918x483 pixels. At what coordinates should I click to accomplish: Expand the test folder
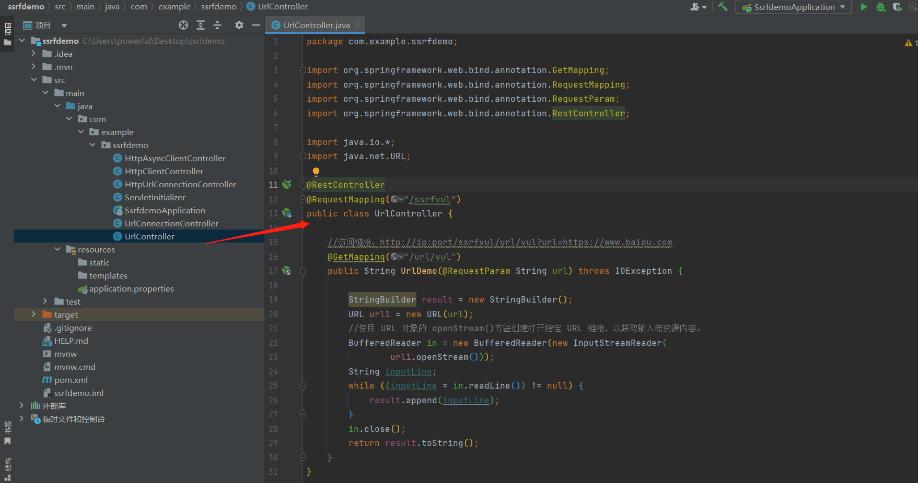coord(45,301)
